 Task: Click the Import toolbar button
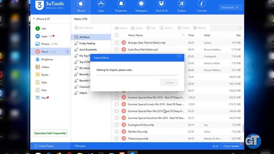tap(121, 28)
